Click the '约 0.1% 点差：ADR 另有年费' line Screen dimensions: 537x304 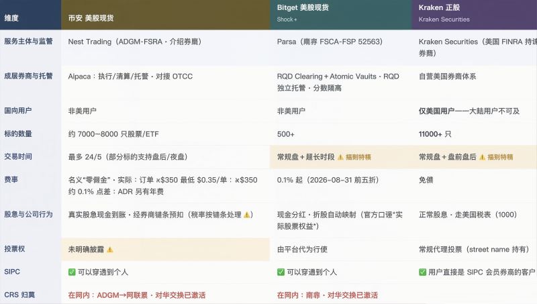(x=115, y=191)
